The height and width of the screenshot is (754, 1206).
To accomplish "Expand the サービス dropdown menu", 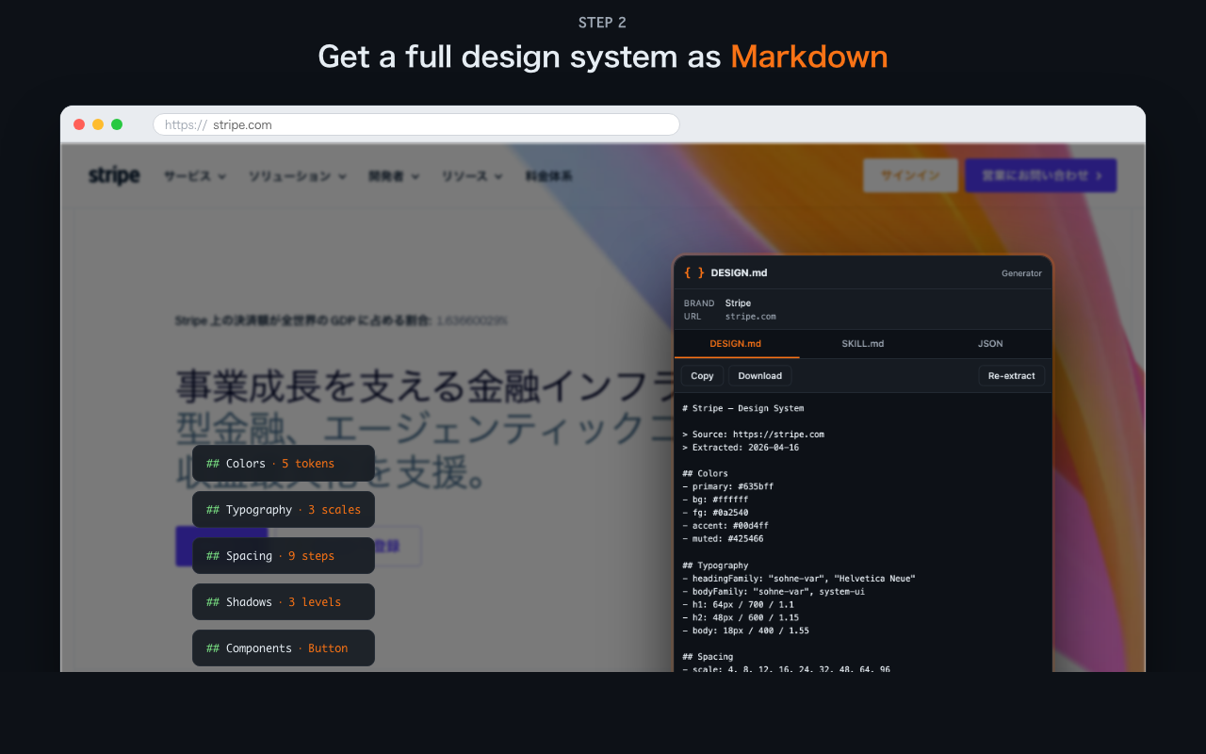I will pos(195,176).
